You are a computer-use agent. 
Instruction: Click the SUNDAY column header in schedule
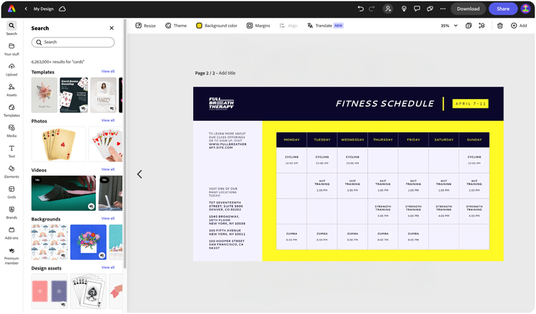click(474, 140)
